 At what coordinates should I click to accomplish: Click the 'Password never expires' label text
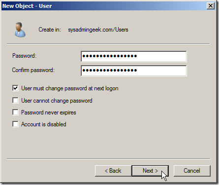point(49,112)
